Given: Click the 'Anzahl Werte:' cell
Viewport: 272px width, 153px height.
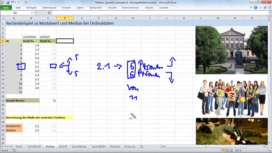Looking at the screenshot, I should pyautogui.click(x=23, y=100).
